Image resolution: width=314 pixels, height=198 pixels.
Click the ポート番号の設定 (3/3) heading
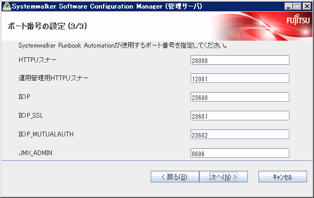[x=48, y=26]
